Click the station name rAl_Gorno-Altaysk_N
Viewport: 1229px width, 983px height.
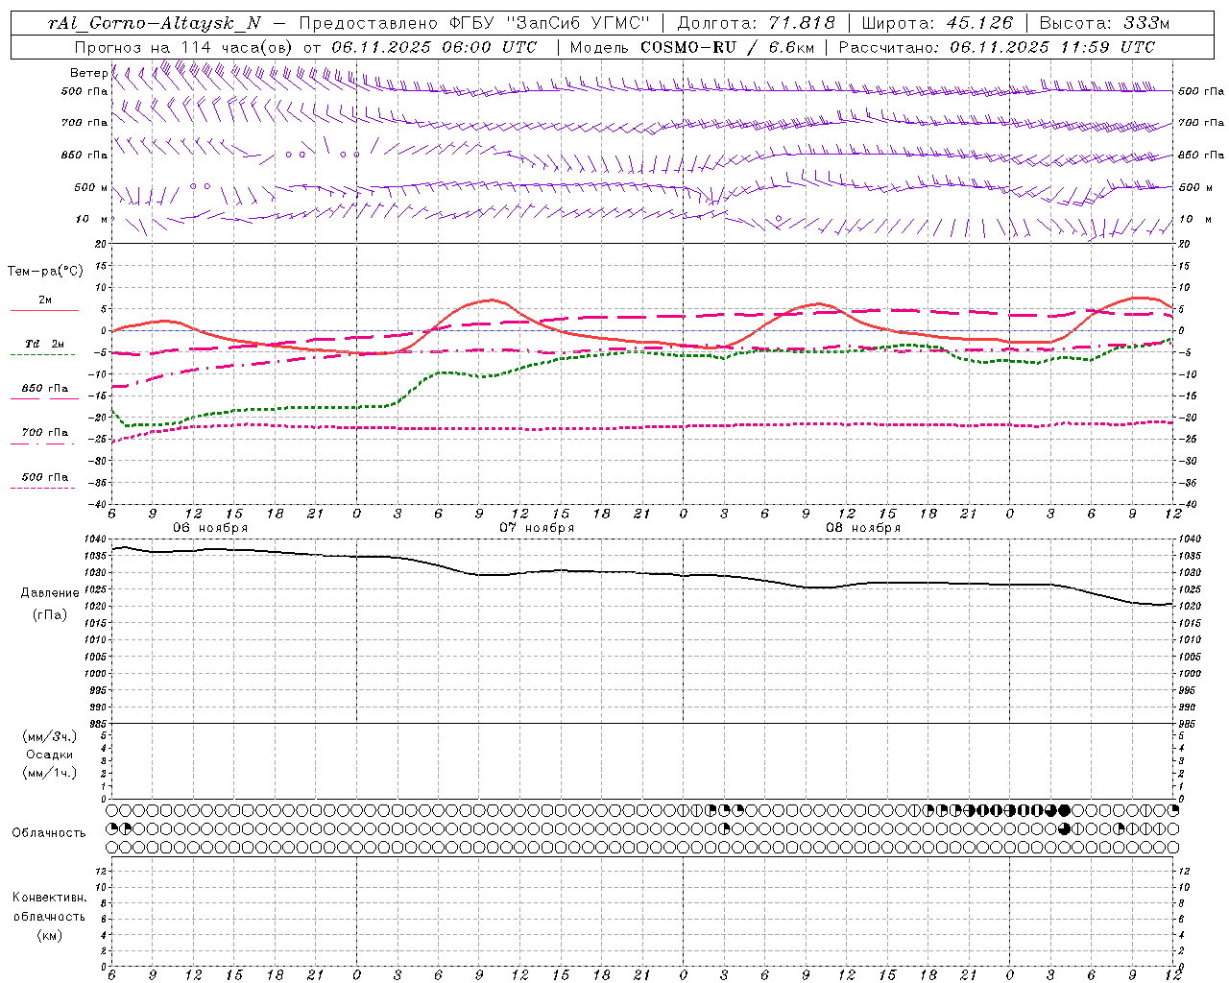click(x=154, y=23)
